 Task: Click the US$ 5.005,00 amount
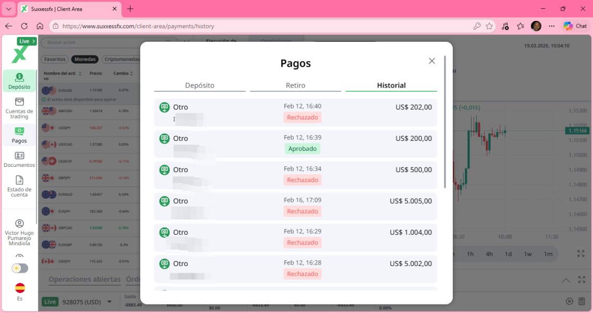point(411,201)
